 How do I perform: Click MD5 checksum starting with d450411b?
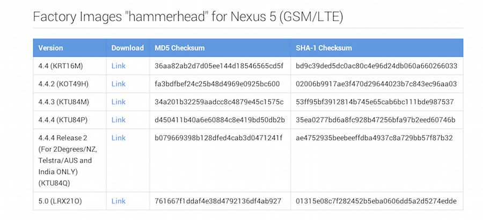219,120
